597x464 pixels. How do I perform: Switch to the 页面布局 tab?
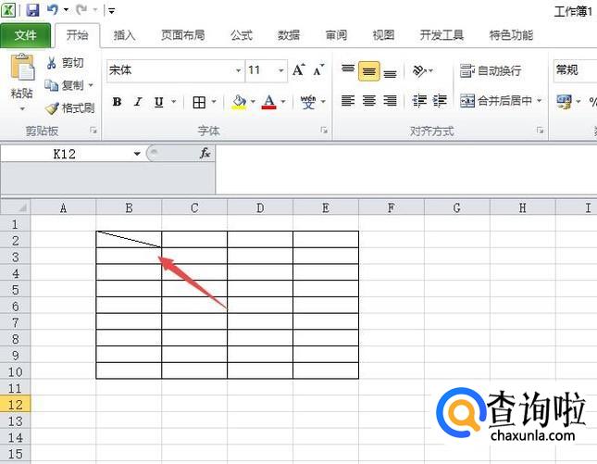183,35
